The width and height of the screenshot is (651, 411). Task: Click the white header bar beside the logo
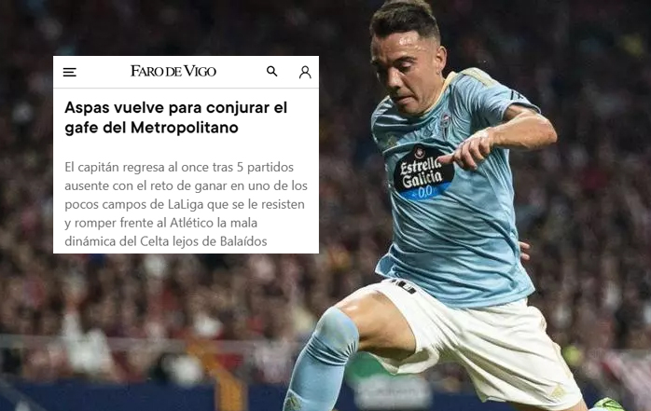point(241,72)
